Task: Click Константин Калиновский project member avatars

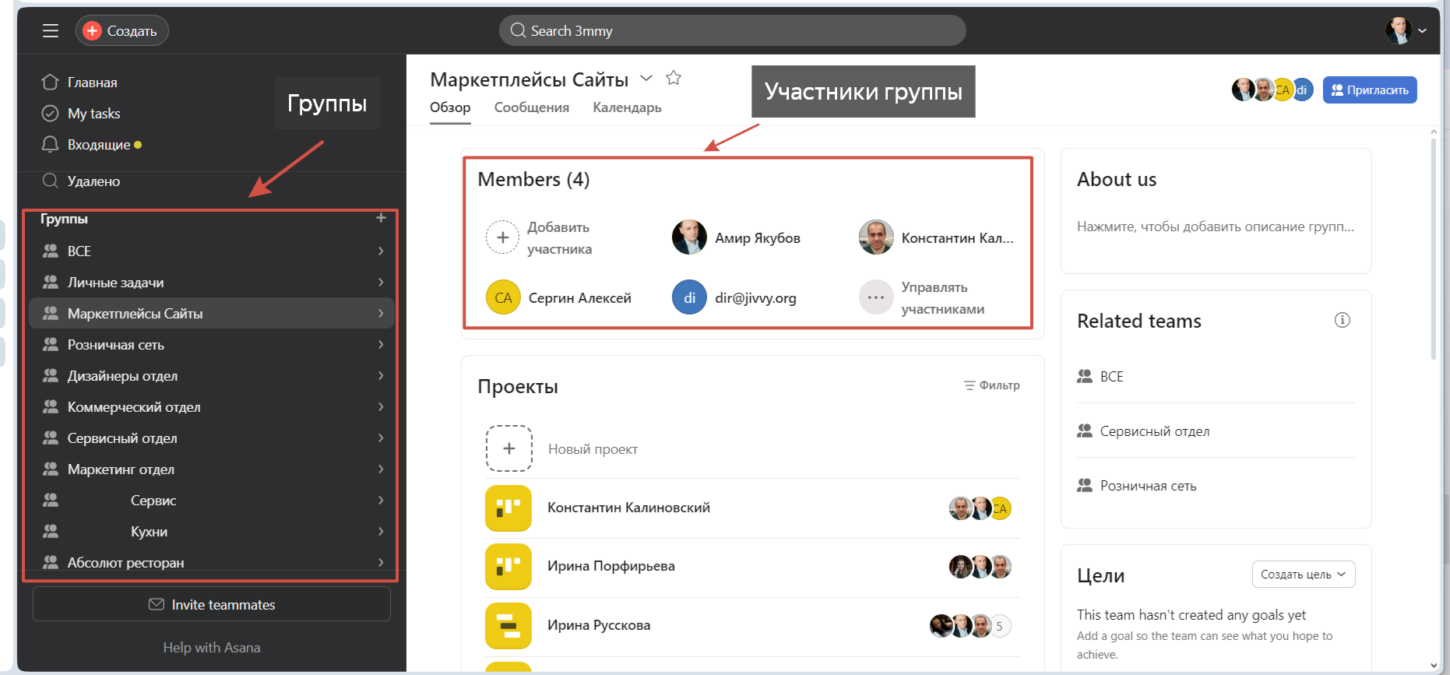Action: click(x=980, y=508)
